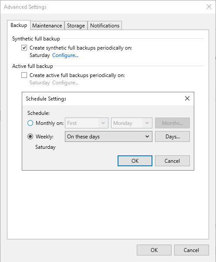Image resolution: width=216 pixels, height=262 pixels.
Task: Switch to the Maintenance tab
Action: pyautogui.click(x=47, y=26)
